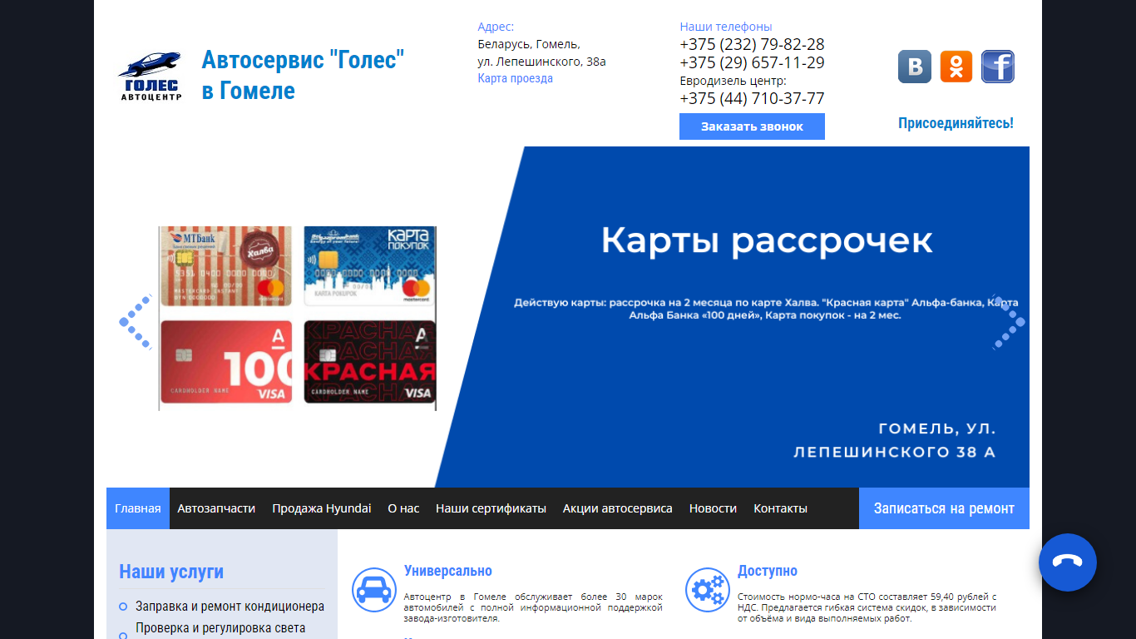Click the Доступно heading
1136x639 pixels.
coord(768,571)
